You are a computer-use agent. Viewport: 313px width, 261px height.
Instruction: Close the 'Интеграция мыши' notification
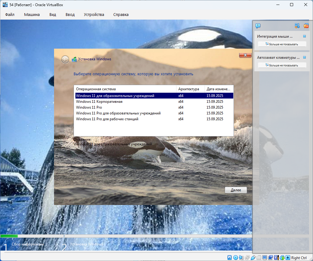tap(304, 36)
